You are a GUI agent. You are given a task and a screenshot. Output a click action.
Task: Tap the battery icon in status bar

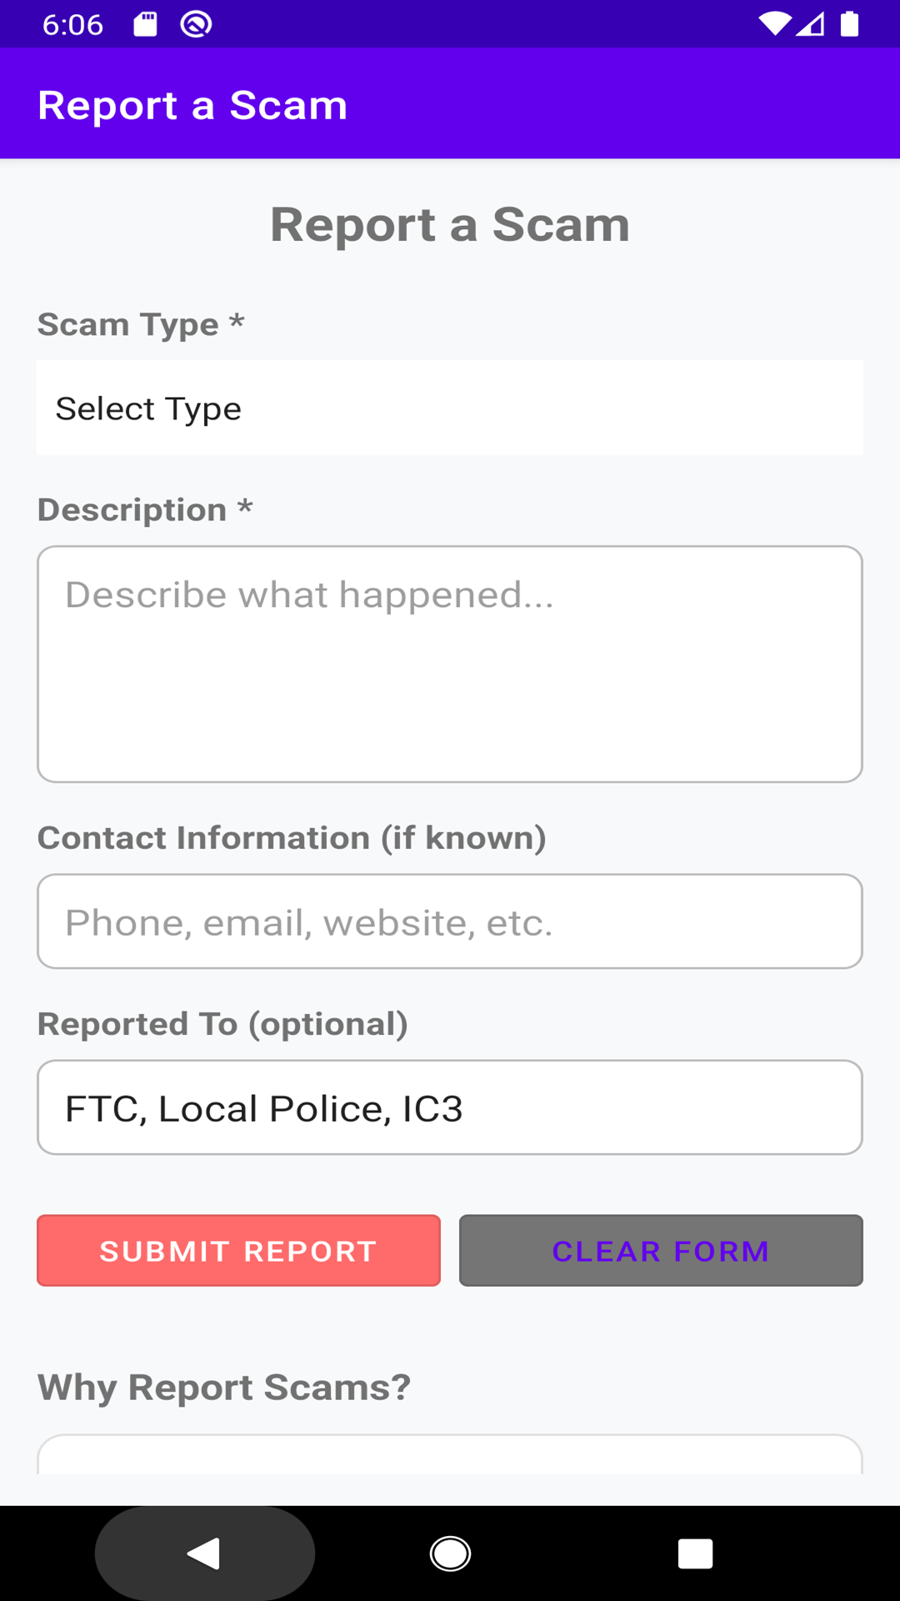coord(849,24)
